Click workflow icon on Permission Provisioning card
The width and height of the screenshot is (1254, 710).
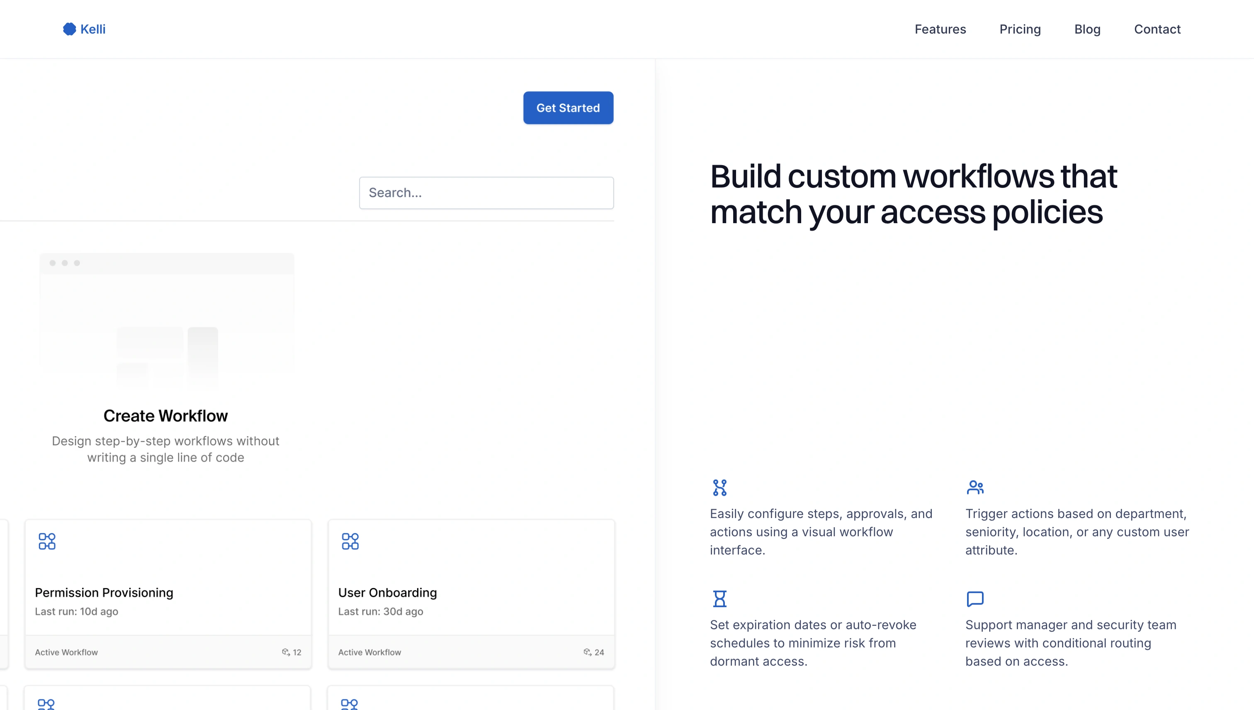click(47, 541)
